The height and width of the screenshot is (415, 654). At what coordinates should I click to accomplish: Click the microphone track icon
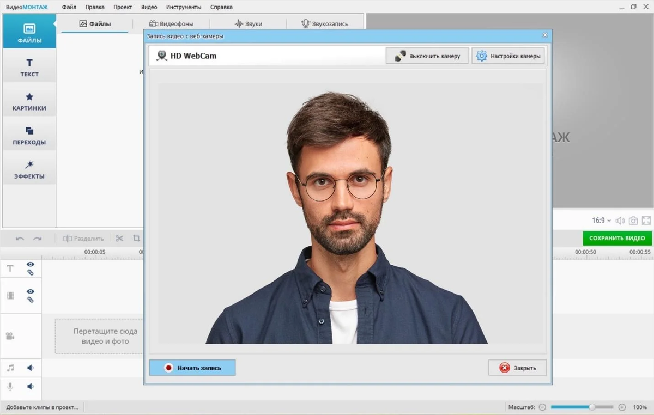tap(10, 386)
